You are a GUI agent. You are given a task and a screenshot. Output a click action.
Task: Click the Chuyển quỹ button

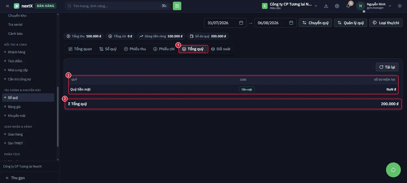pos(315,23)
